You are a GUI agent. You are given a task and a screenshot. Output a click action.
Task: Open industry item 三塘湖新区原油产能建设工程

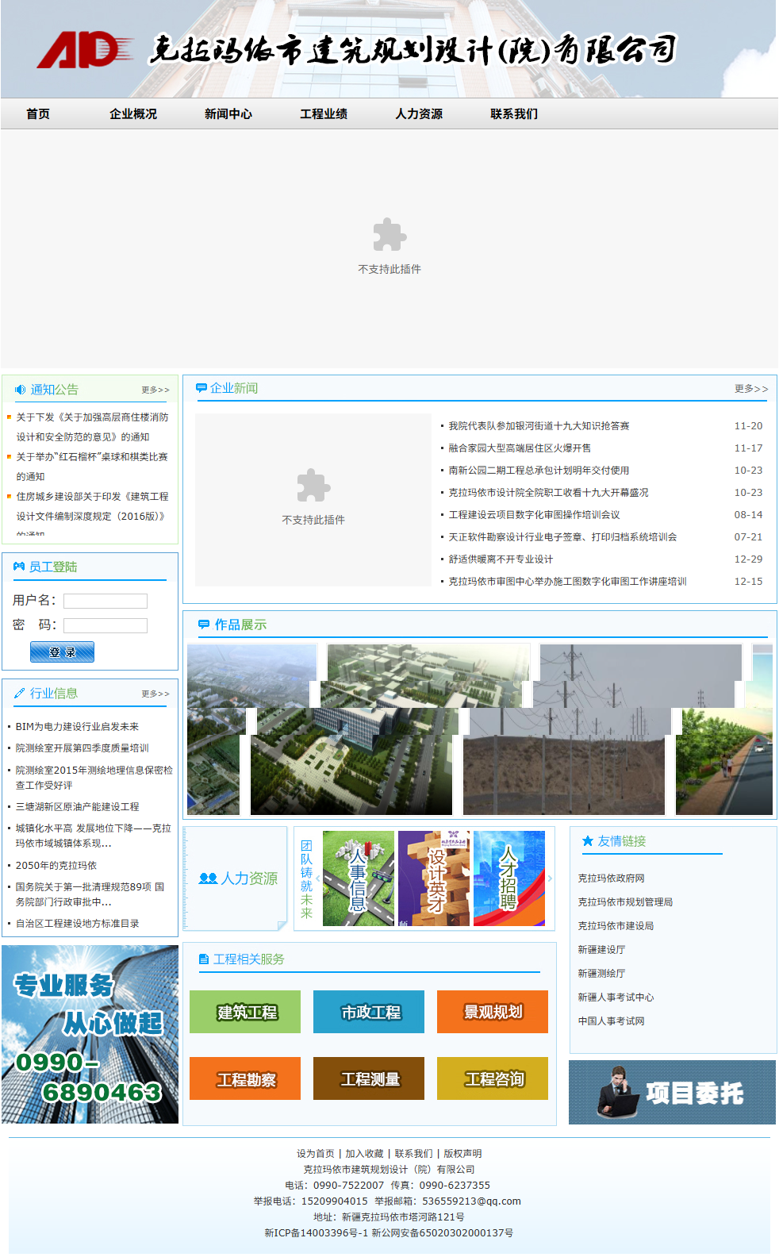77,807
